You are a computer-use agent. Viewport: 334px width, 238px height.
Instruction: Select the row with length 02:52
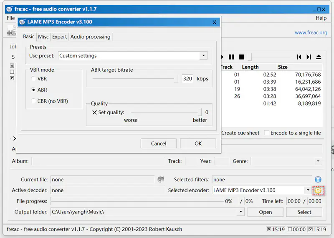272,75
